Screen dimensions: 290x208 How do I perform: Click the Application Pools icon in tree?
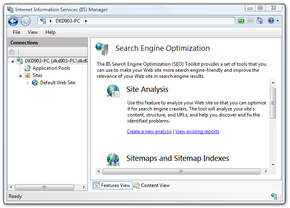tap(27, 68)
